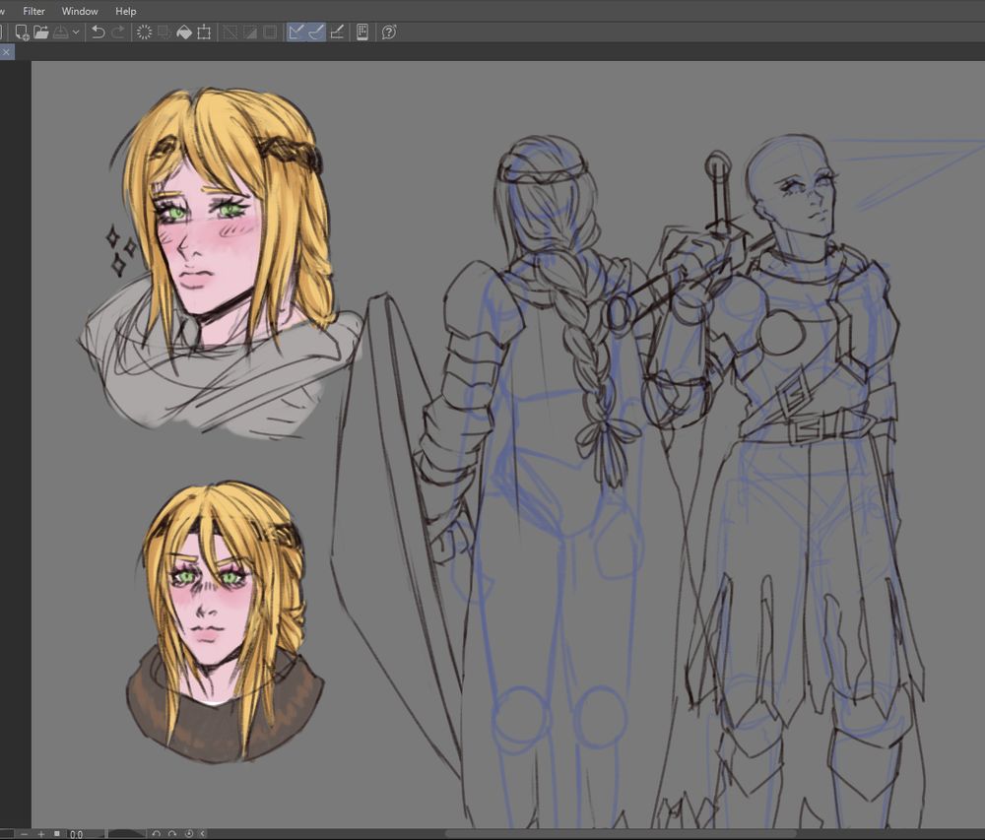Click the Scale/Rotate transform icon

[204, 32]
